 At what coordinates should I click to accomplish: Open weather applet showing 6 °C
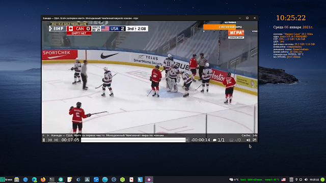234,179
